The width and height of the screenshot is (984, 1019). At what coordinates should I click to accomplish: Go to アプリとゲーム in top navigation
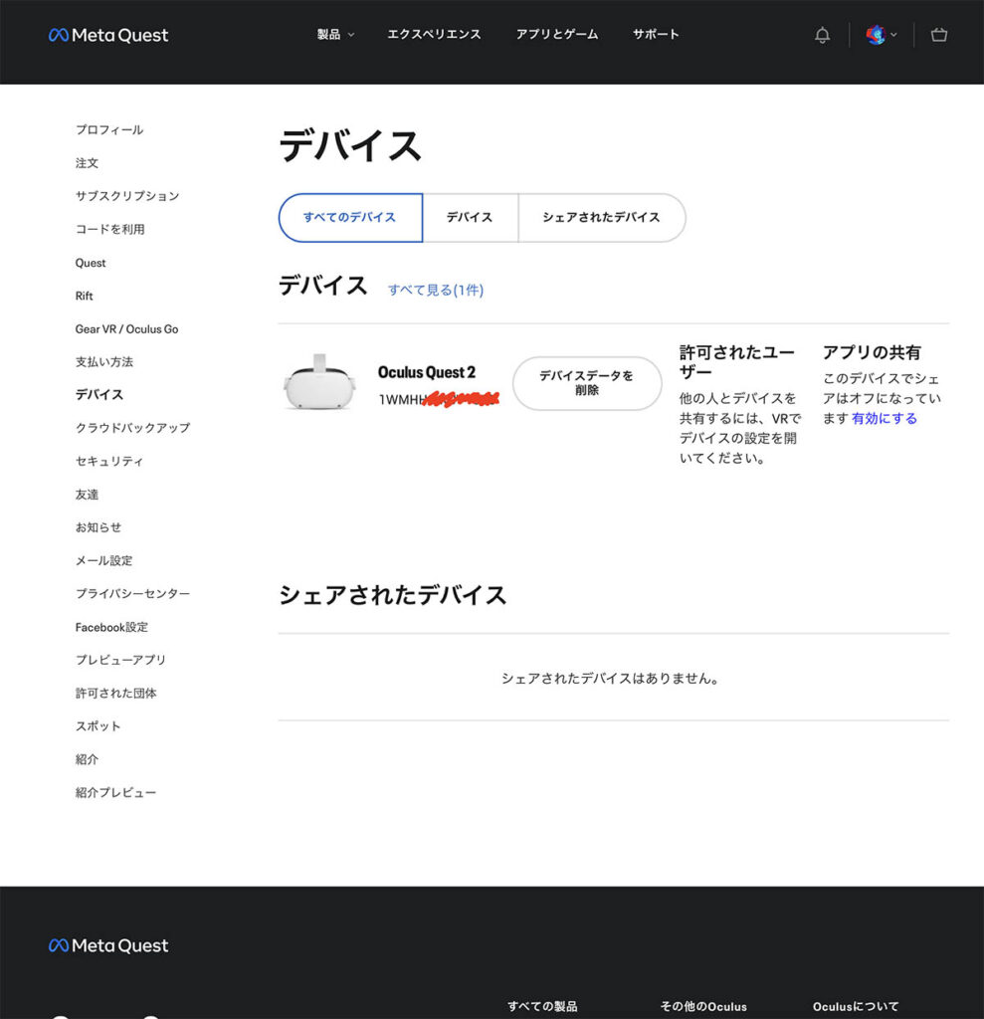tap(556, 35)
